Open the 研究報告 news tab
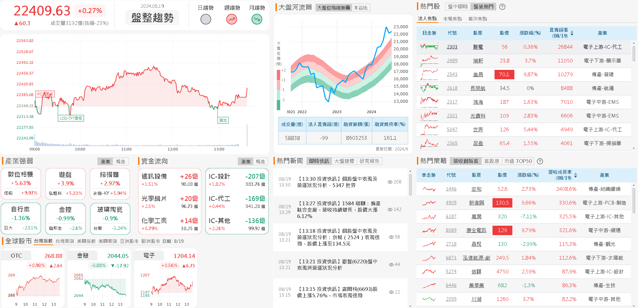 pos(370,161)
